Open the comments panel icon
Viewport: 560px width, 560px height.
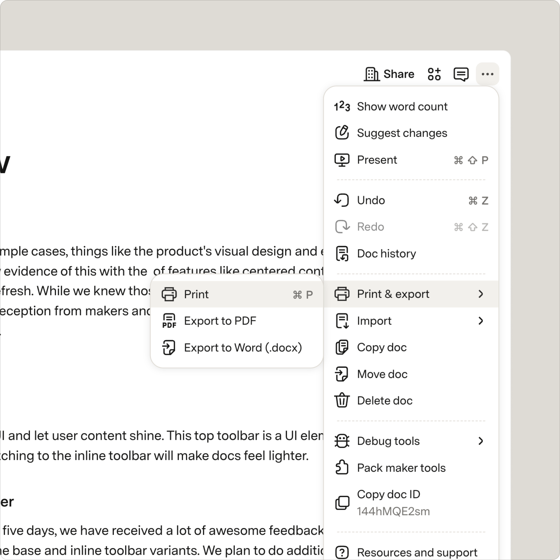pyautogui.click(x=461, y=74)
